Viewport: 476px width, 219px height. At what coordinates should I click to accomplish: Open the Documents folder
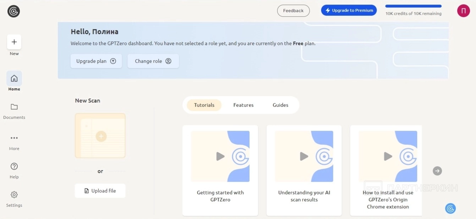[14, 111]
